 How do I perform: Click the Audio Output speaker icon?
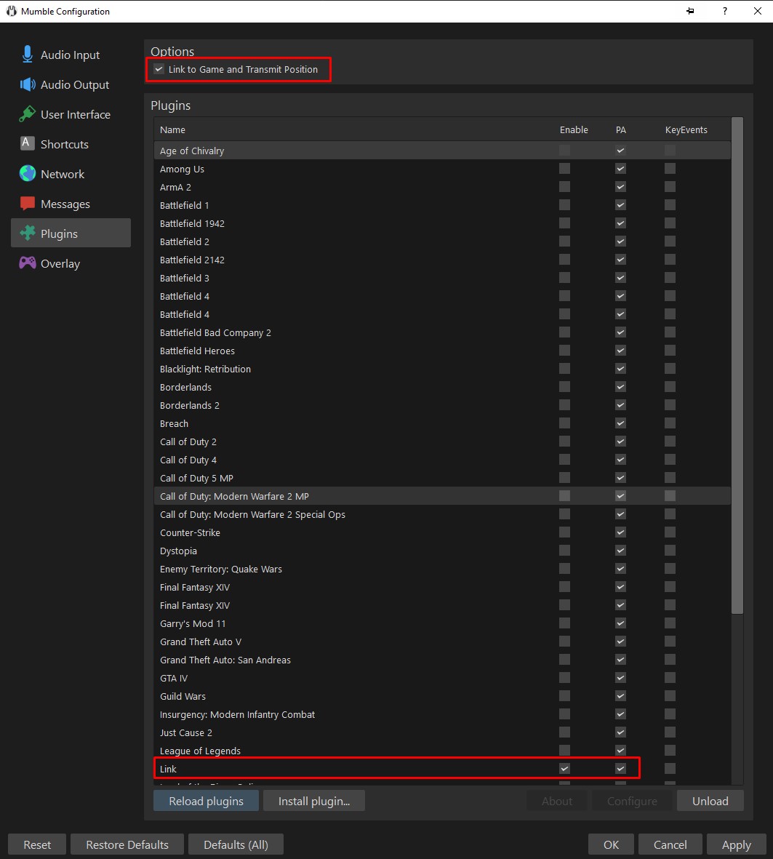28,84
